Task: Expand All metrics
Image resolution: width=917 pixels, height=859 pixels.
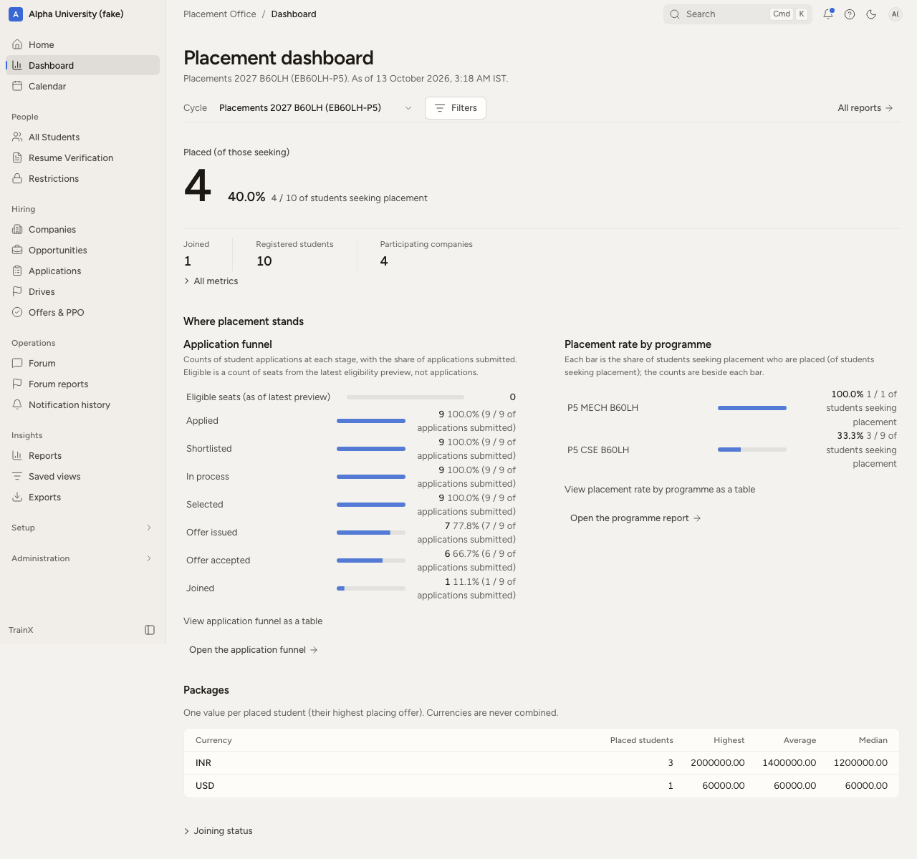Action: point(211,281)
